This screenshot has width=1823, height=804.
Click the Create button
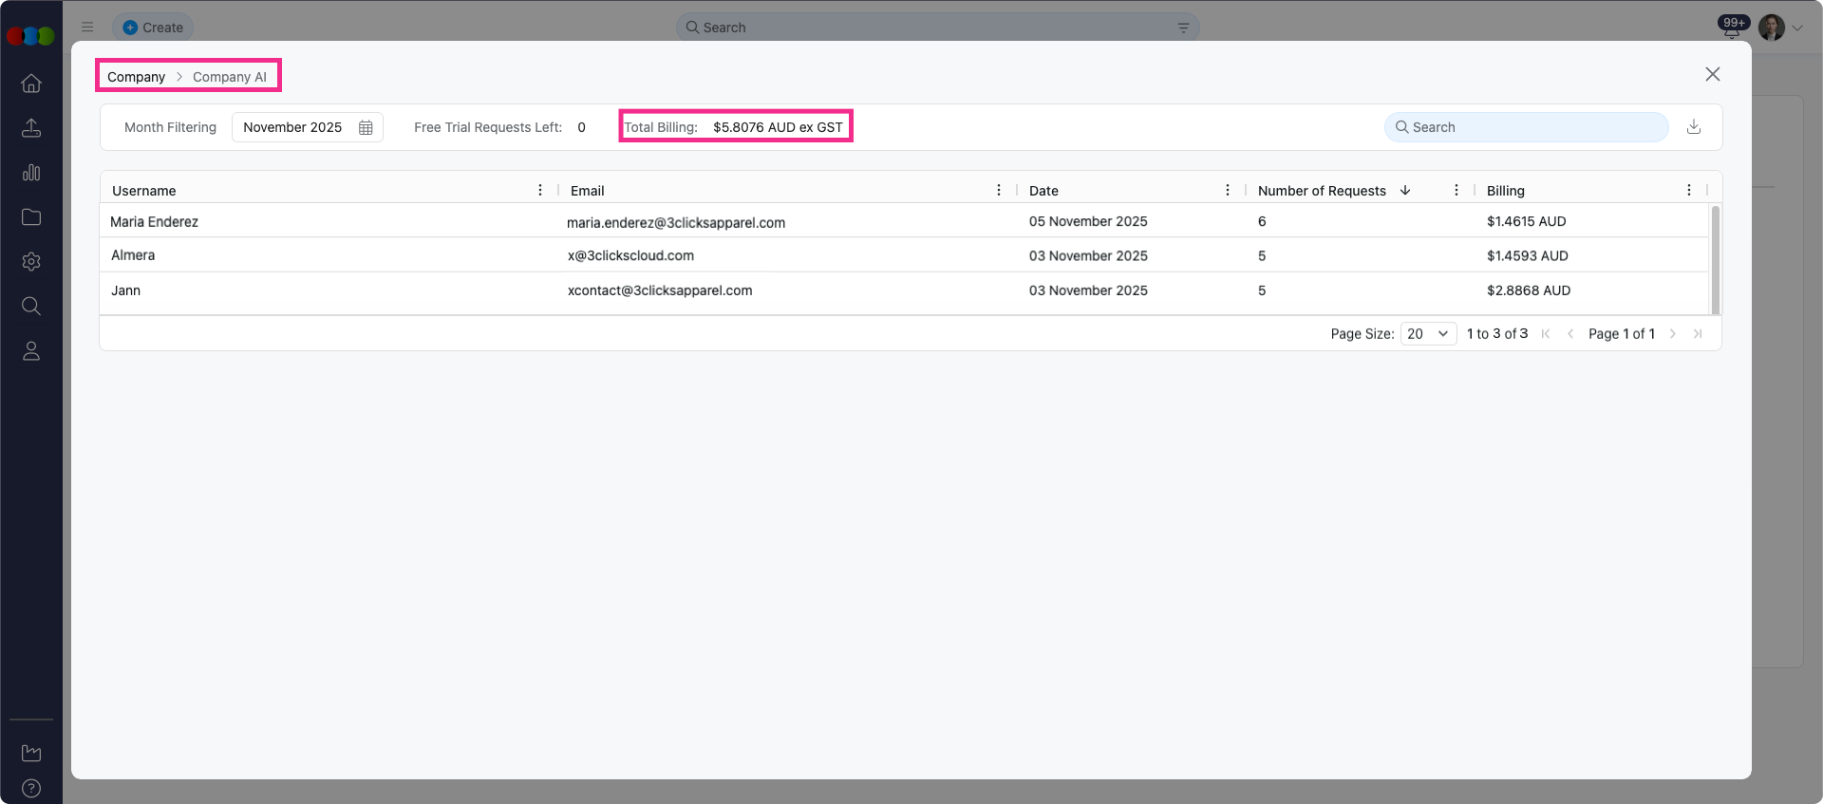click(153, 28)
